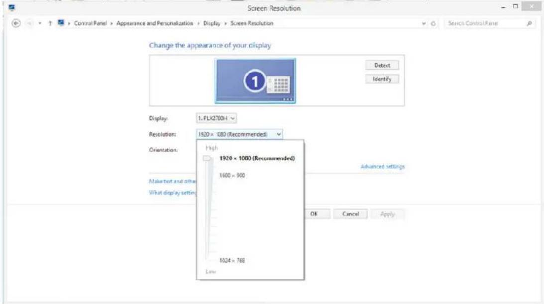Select monitor 1 thumbnail
Screen dimensions: 544x304
pyautogui.click(x=255, y=80)
